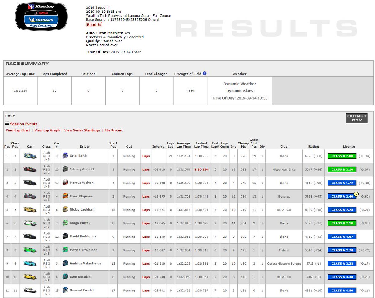This screenshot has height=298, width=375.
Task: Click Marcus Walton driver name
Action: (x=82, y=183)
